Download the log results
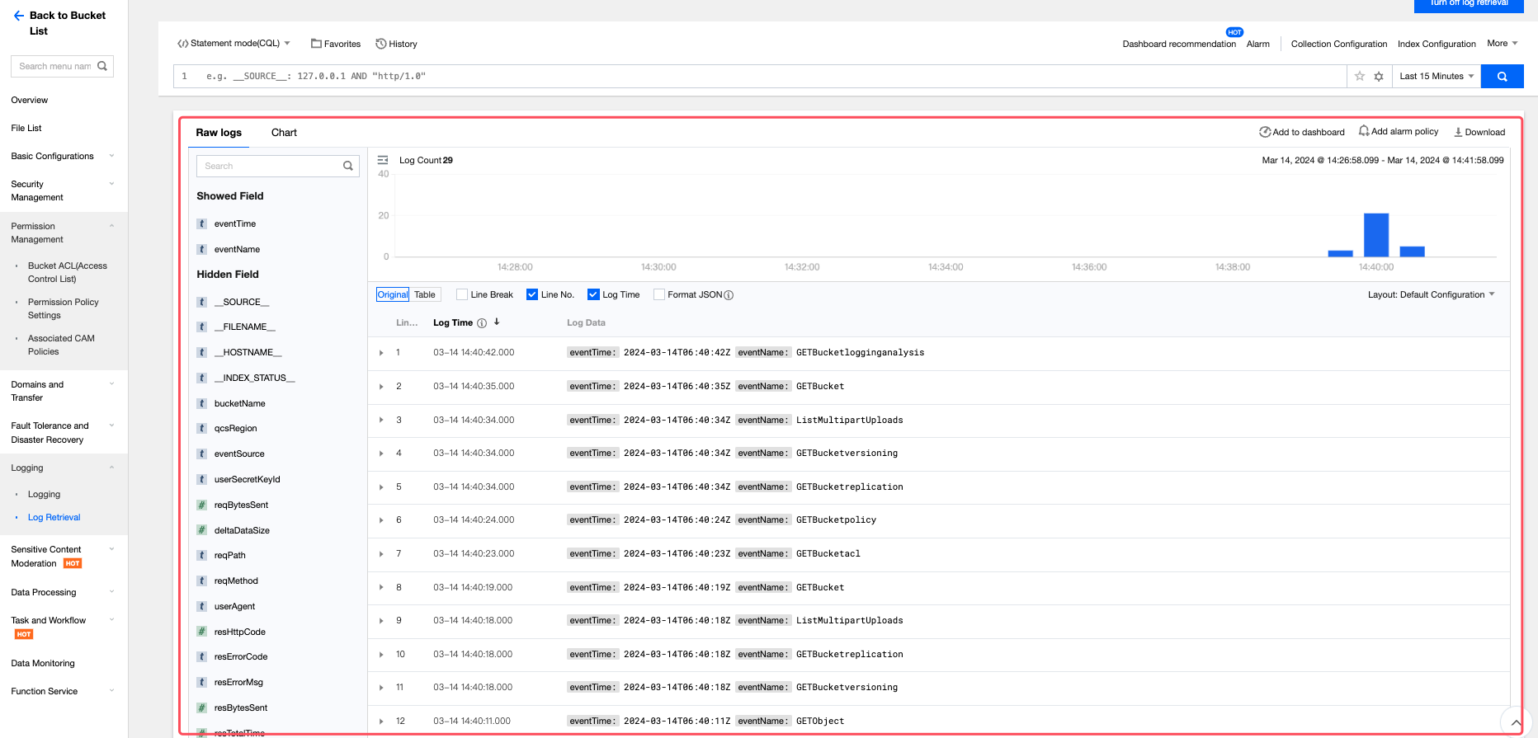The width and height of the screenshot is (1538, 738). pyautogui.click(x=1479, y=132)
